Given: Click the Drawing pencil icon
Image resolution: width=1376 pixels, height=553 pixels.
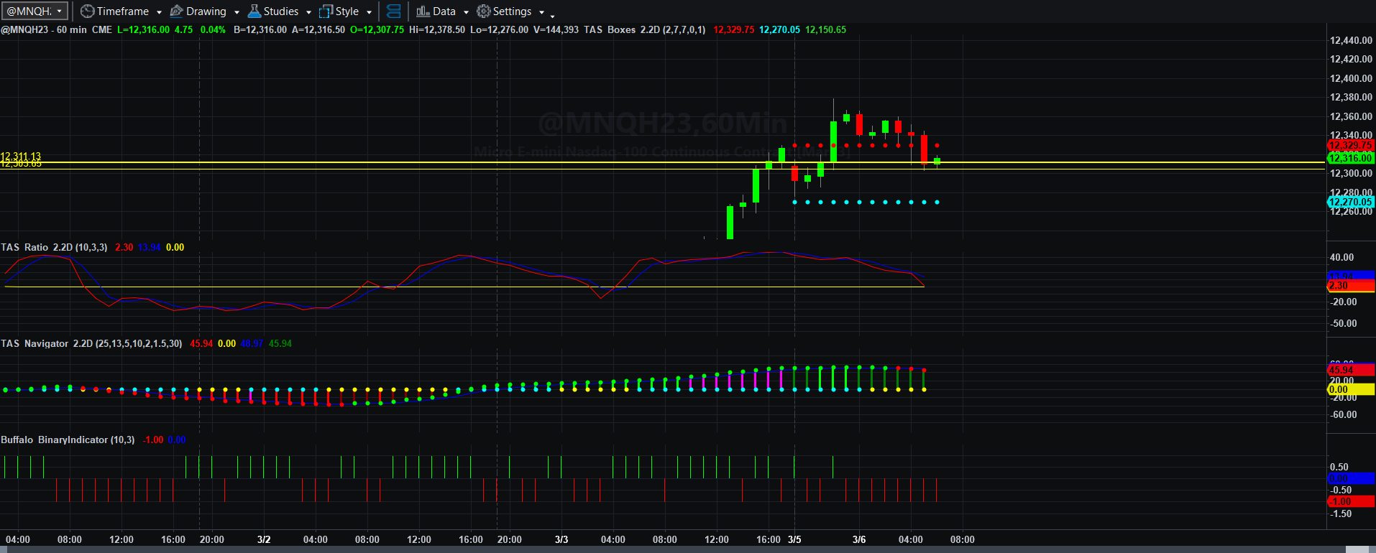Looking at the screenshot, I should click(176, 11).
